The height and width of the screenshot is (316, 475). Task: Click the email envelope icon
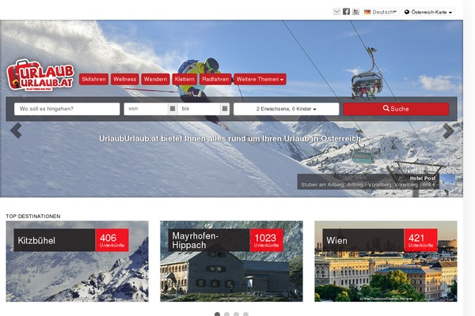coord(336,12)
